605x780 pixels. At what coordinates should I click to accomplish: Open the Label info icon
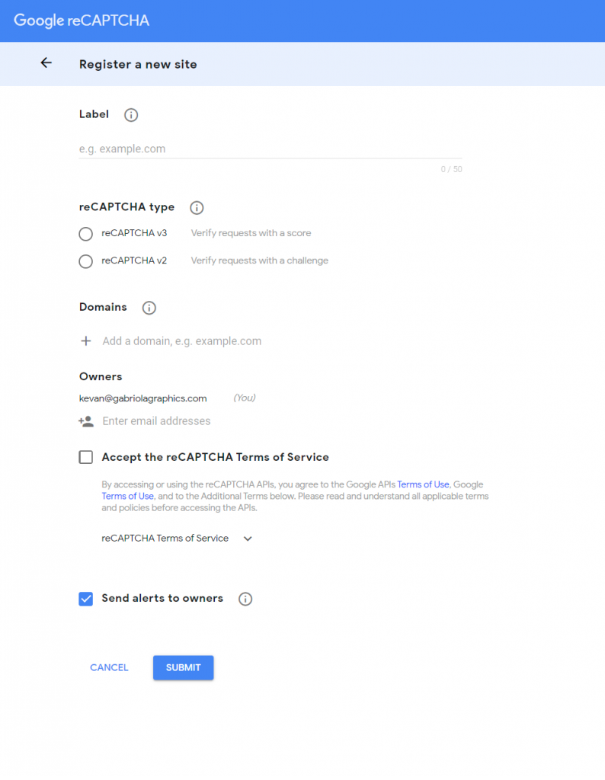(x=131, y=115)
